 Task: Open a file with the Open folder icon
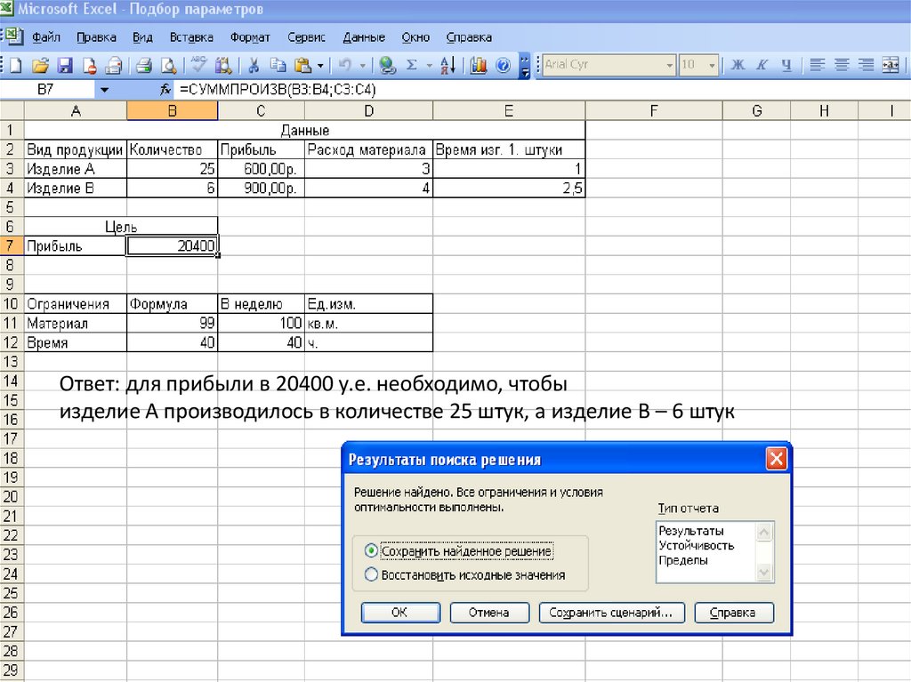coord(39,65)
